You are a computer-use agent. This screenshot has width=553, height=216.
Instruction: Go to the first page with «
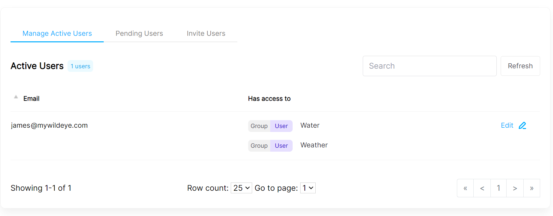465,188
